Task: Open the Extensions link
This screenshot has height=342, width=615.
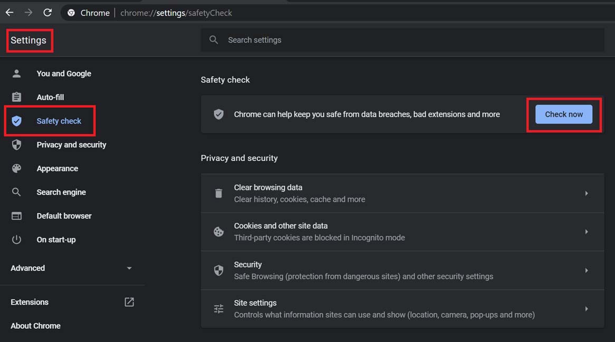Action: pos(30,302)
